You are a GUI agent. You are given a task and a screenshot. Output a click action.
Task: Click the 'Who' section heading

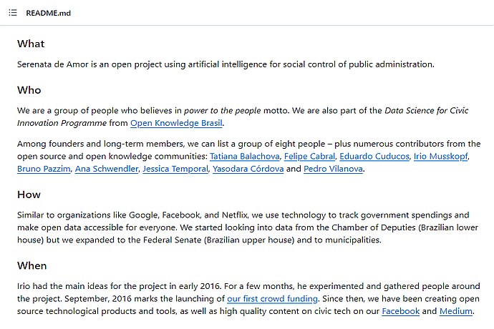pos(29,90)
